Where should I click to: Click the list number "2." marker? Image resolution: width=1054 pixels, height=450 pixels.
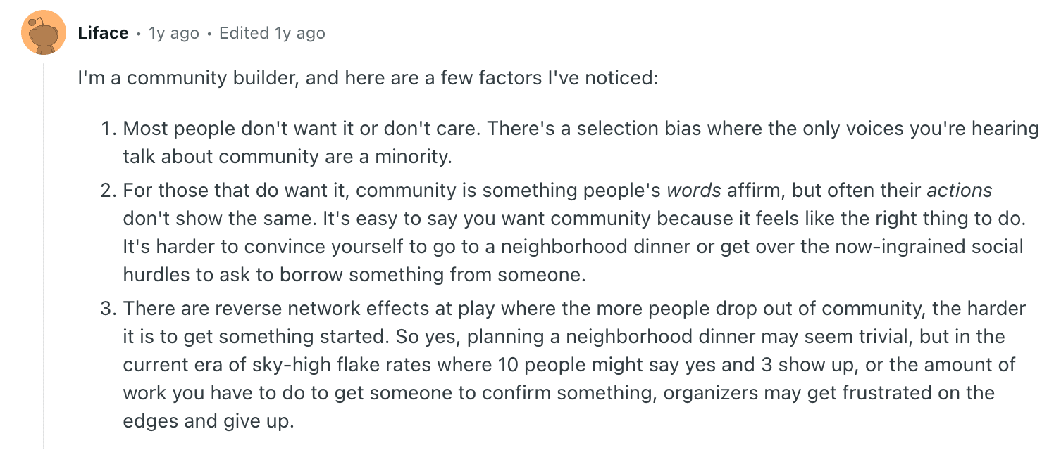108,191
